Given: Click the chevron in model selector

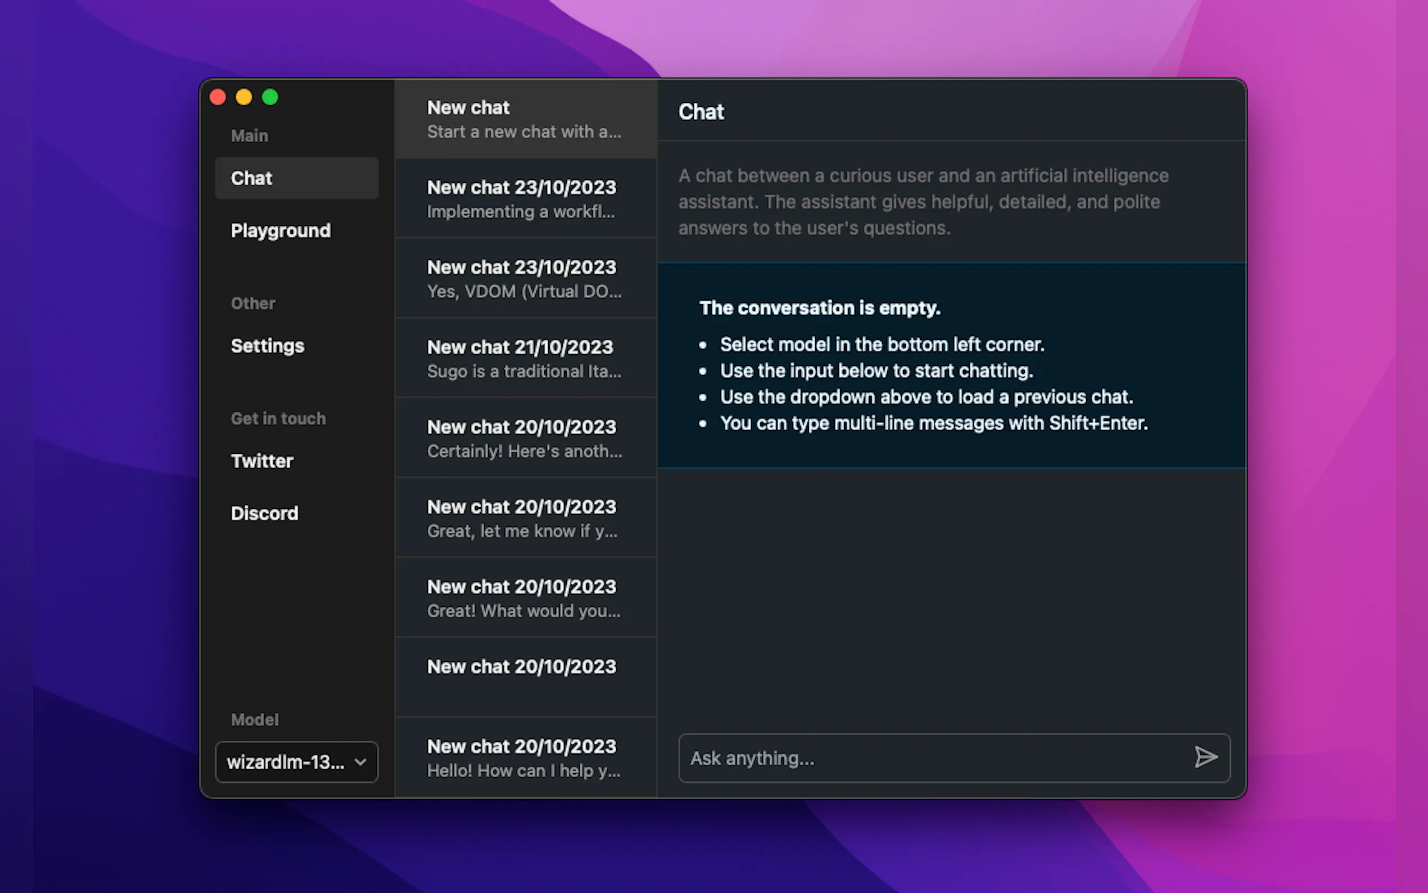Looking at the screenshot, I should (360, 762).
